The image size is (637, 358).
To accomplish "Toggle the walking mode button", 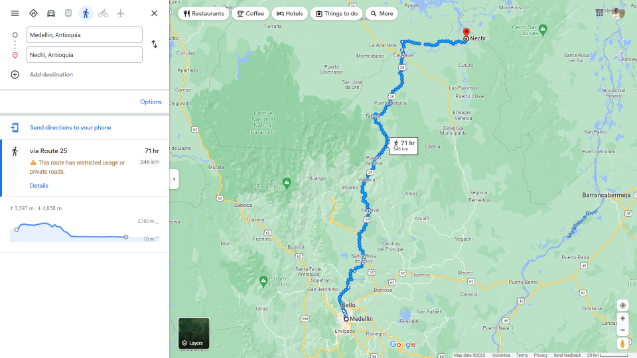I will click(86, 13).
